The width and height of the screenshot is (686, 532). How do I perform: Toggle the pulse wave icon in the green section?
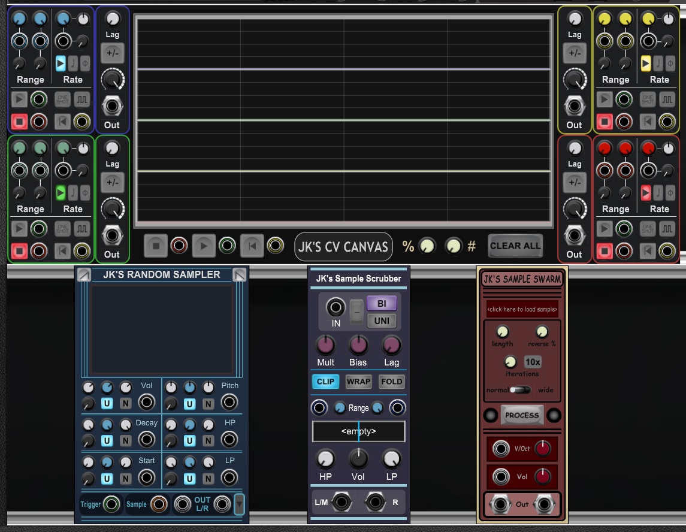(82, 228)
